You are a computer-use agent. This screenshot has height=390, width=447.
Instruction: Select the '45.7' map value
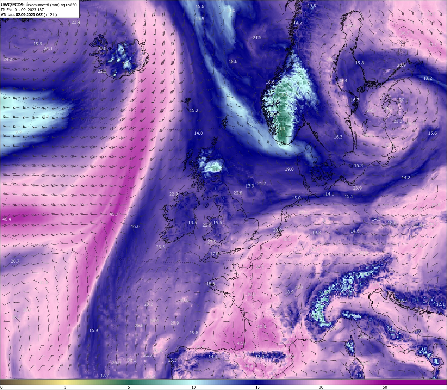click(114, 214)
